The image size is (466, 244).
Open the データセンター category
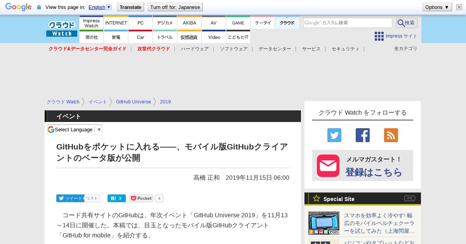(275, 49)
